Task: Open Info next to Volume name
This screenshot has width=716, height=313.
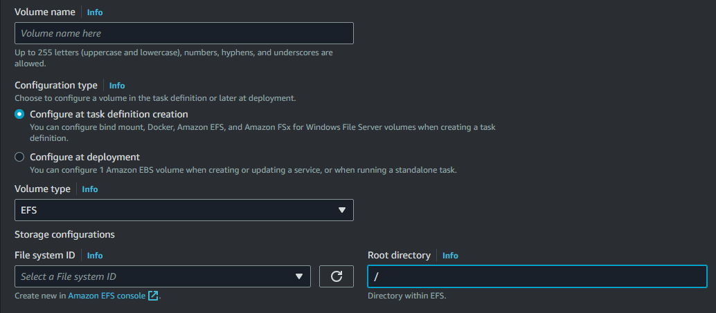Action: coord(95,12)
